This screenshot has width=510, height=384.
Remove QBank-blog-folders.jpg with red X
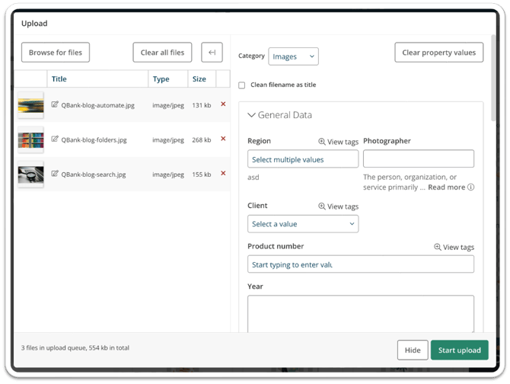pyautogui.click(x=223, y=139)
